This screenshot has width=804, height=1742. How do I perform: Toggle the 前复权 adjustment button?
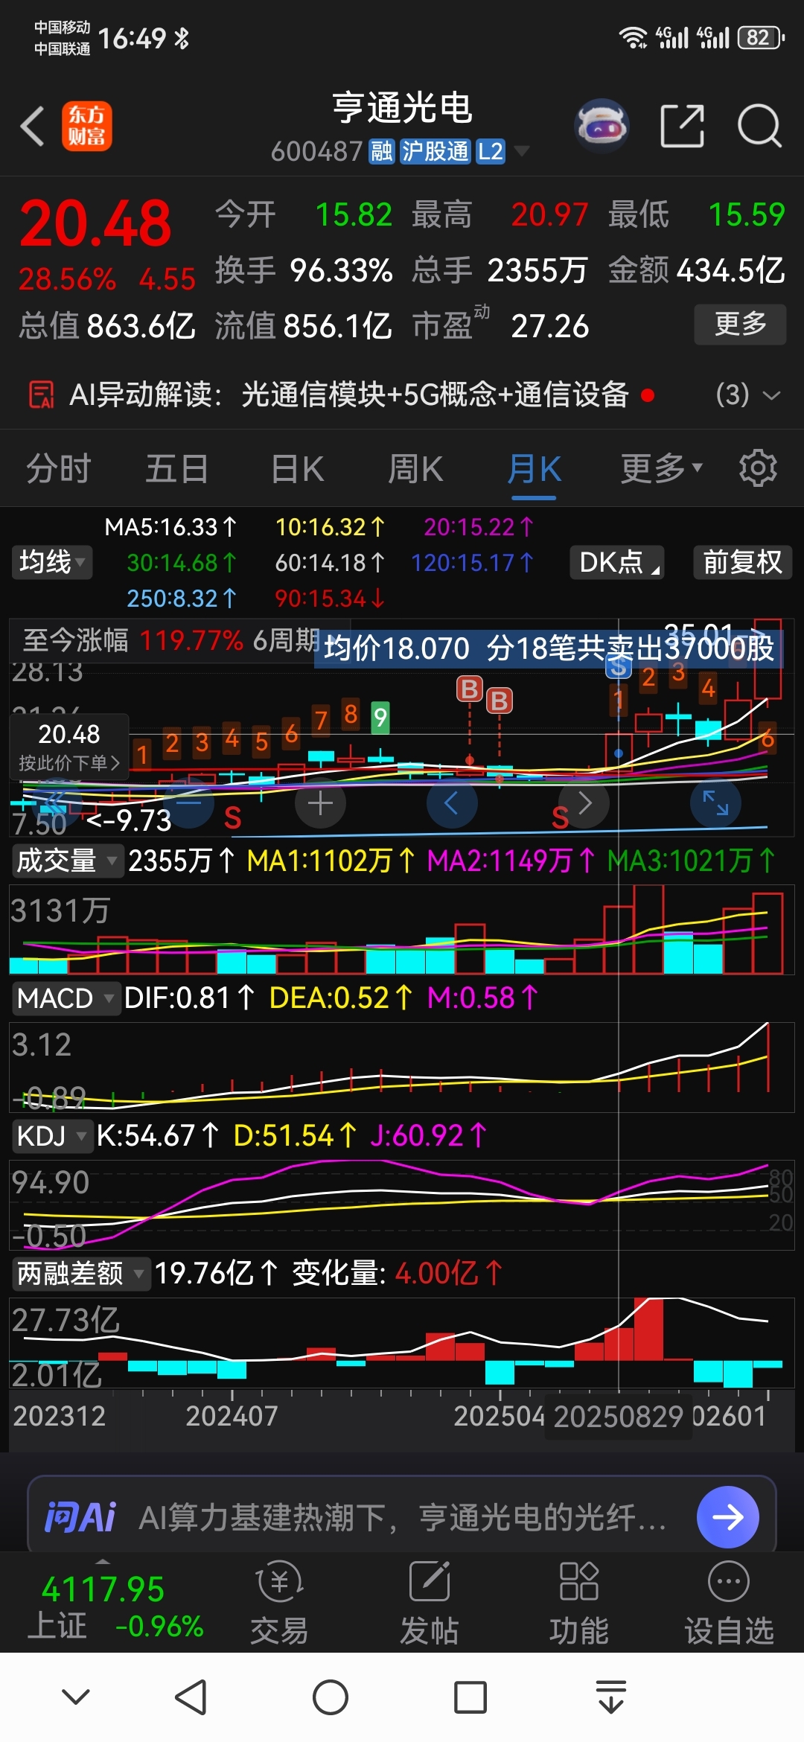pos(742,562)
